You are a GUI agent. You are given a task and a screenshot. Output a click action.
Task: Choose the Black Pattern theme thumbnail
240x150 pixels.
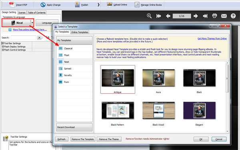pos(118,111)
